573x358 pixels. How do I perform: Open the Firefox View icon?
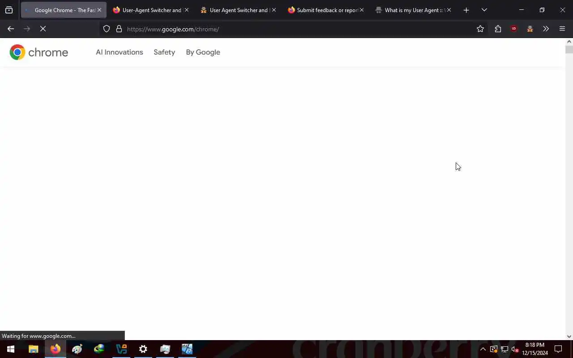tap(9, 10)
